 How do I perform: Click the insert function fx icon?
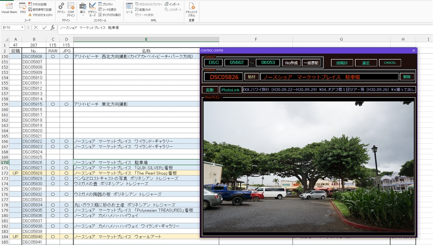(53, 27)
